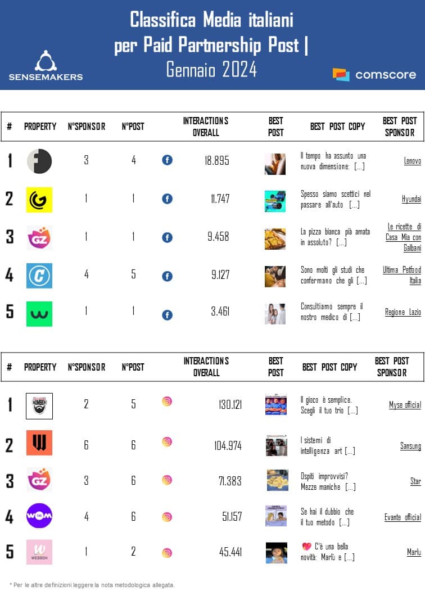Open the Regione Lazio sponsor link
The height and width of the screenshot is (595, 425).
[x=403, y=312]
